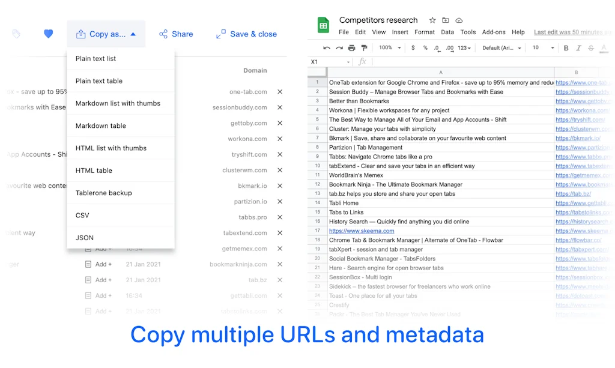Open the 100% zoom dropdown

tap(389, 48)
